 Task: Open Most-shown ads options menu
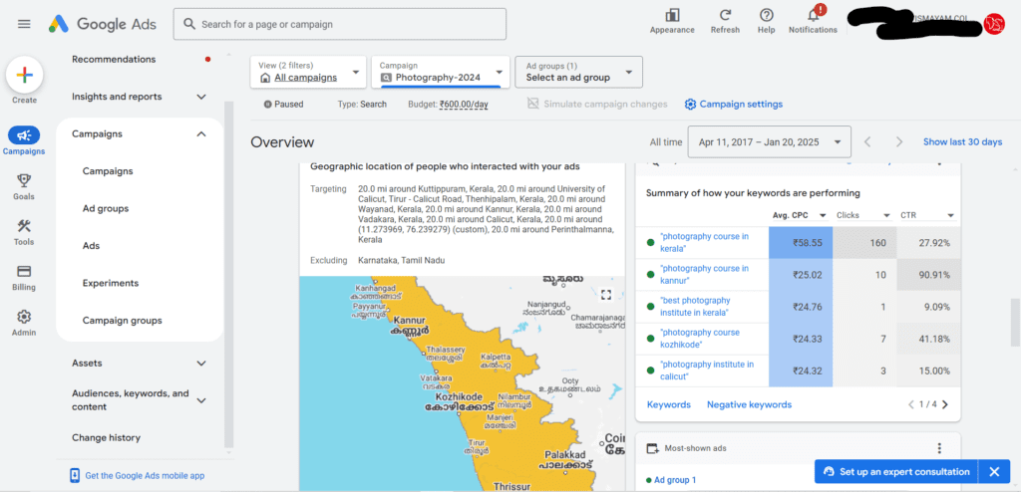(x=939, y=448)
